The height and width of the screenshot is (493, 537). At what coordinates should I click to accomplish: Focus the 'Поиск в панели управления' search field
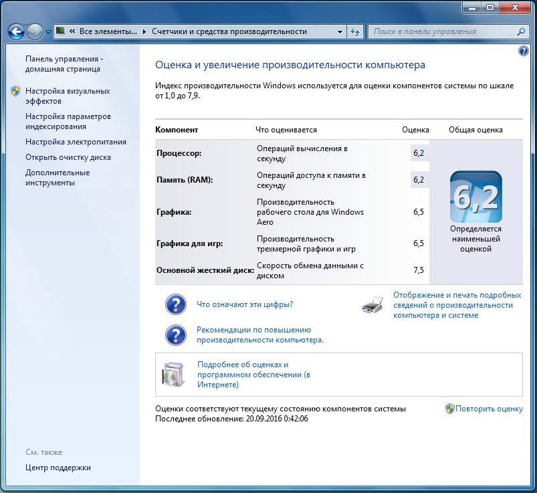[x=443, y=31]
